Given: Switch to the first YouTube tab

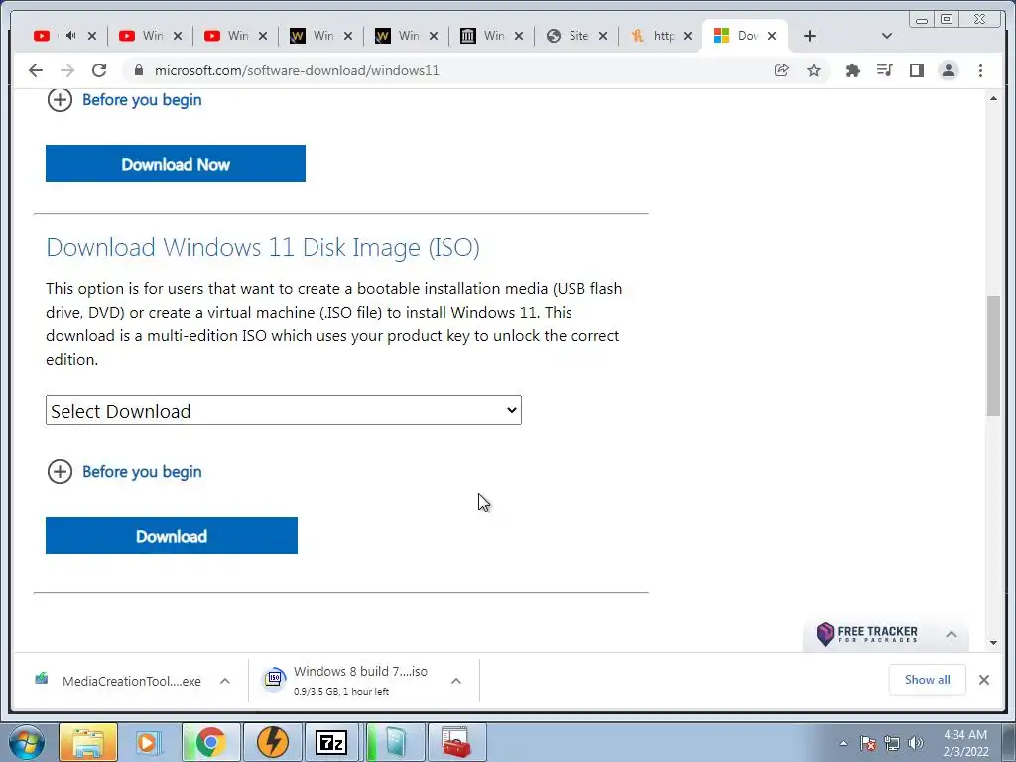Looking at the screenshot, I should (42, 36).
